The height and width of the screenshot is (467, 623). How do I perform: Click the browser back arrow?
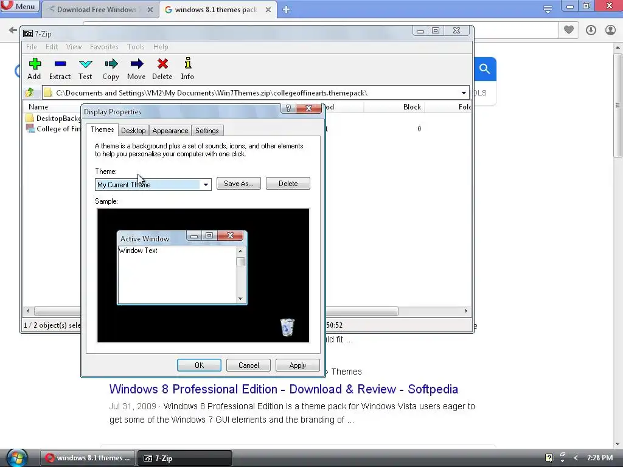pyautogui.click(x=13, y=30)
